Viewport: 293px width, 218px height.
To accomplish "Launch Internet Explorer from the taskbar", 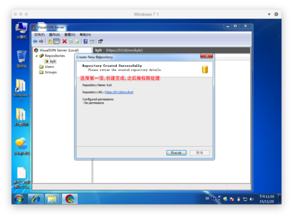I will pyautogui.click(x=36, y=199).
